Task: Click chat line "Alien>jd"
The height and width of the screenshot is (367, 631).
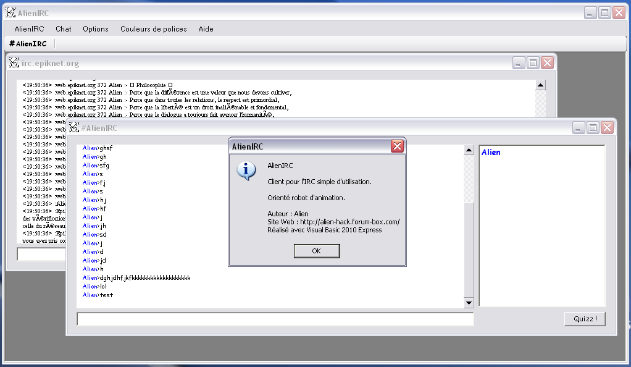Action: 94,260
